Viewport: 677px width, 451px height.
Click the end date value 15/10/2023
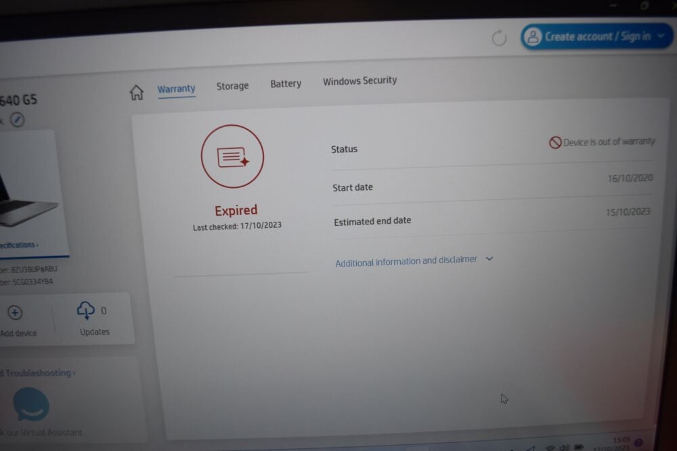628,212
